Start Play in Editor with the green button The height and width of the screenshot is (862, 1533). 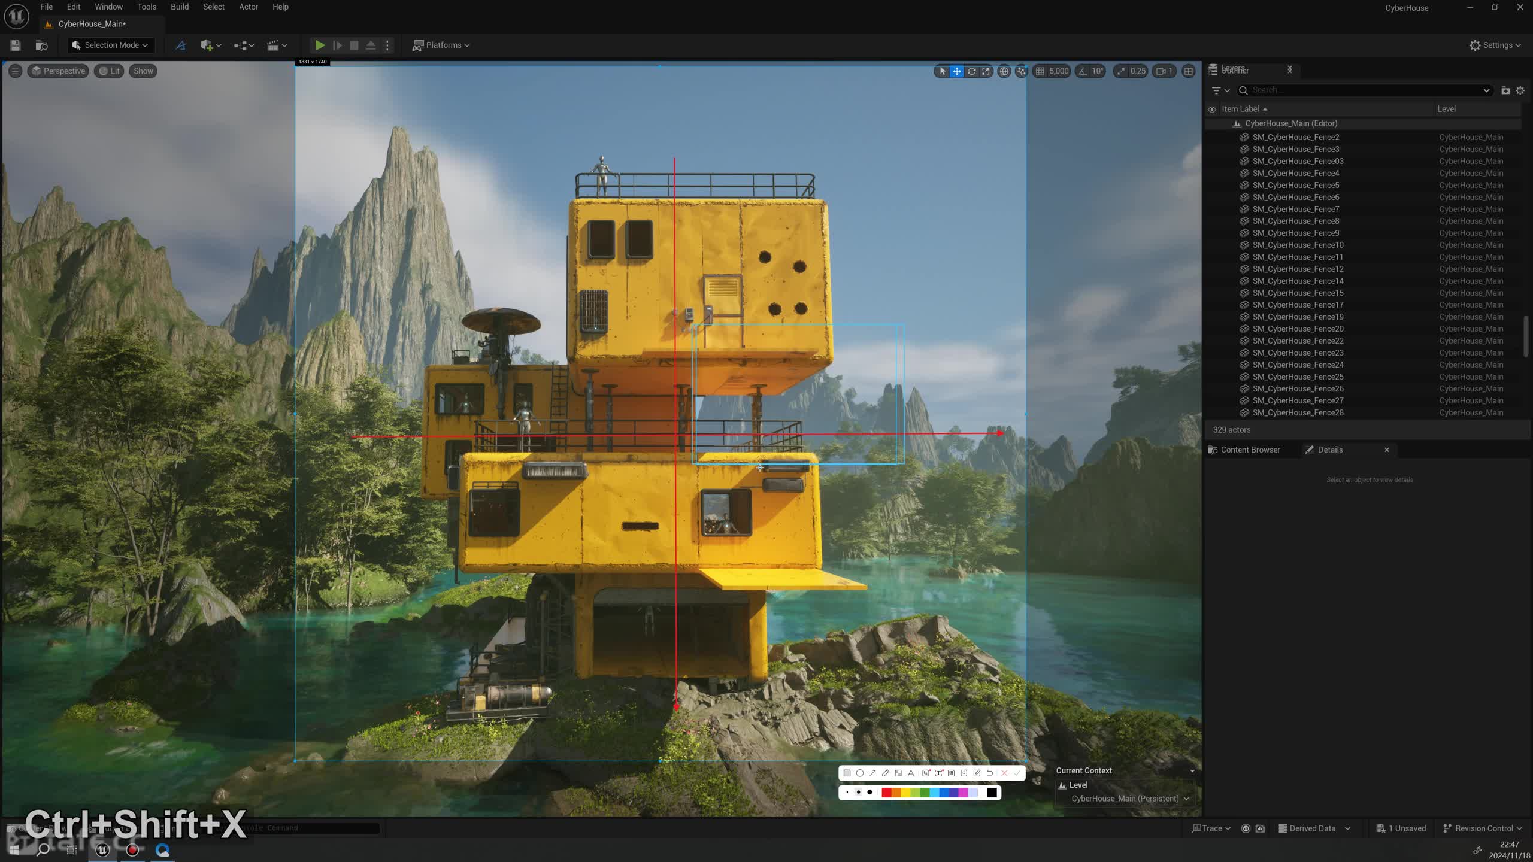(x=320, y=45)
